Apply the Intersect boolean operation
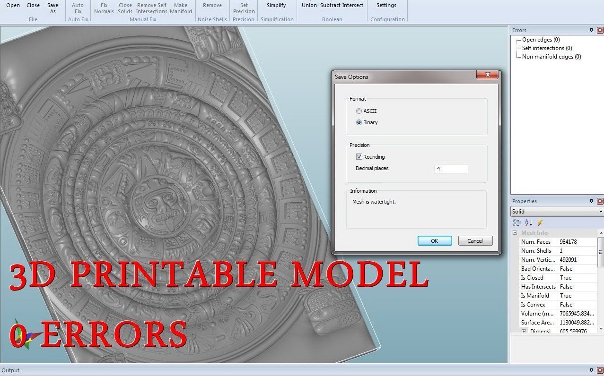 (353, 6)
